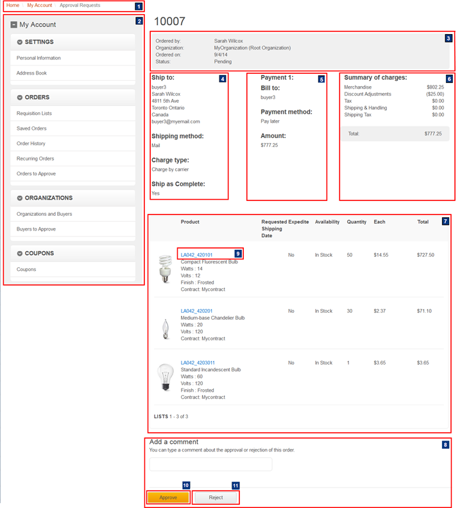Open Home breadcrumb link

click(13, 5)
